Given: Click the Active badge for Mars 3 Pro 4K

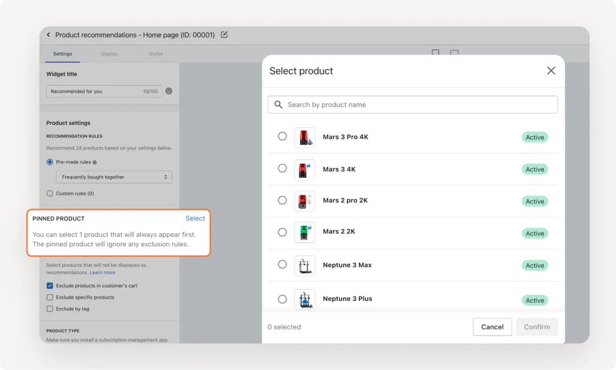Looking at the screenshot, I should [534, 137].
